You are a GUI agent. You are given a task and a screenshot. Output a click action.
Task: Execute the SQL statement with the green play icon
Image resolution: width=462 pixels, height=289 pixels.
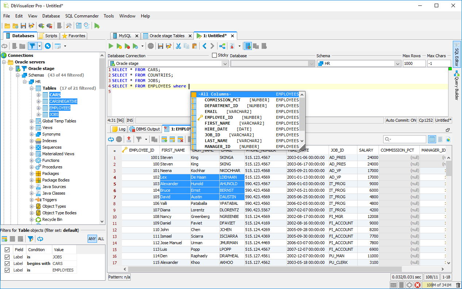(x=111, y=46)
